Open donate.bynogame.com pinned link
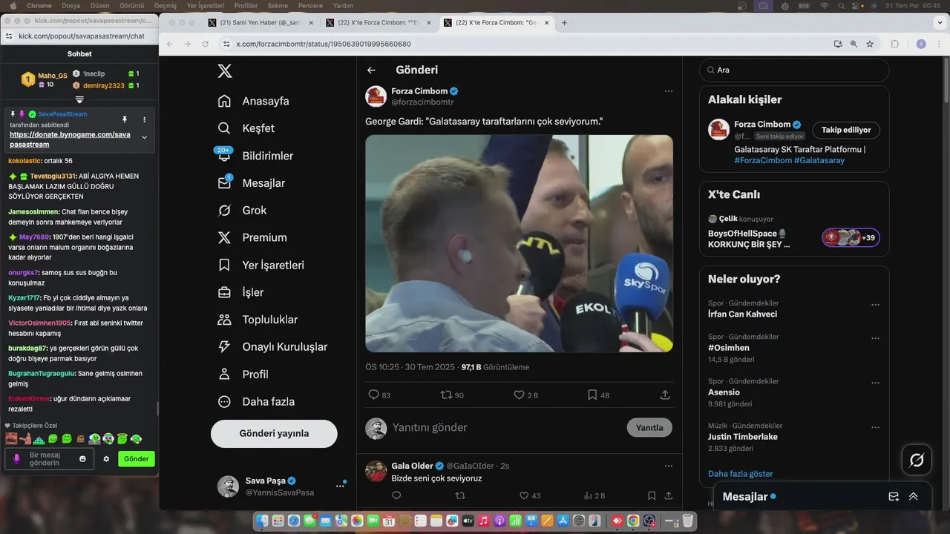The width and height of the screenshot is (950, 534). 70,139
